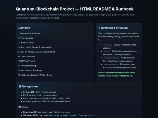Click the Optional (quantum) IBM Qiskit bullet
This screenshot has width=158, height=118.
(x=47, y=101)
